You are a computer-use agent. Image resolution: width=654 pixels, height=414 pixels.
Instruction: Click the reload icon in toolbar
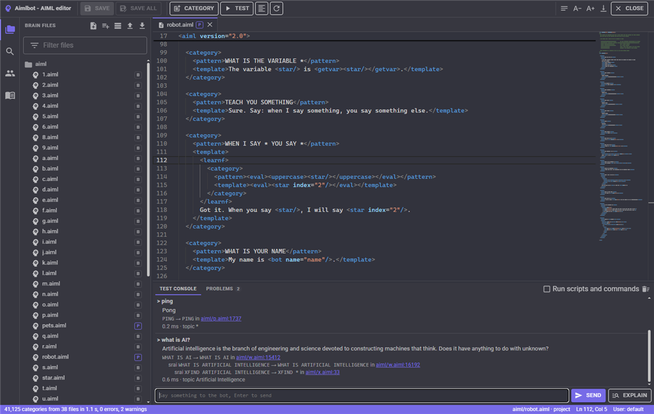[x=276, y=8]
